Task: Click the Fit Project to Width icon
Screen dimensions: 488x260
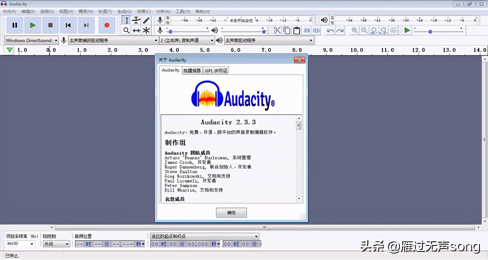Action: [x=383, y=30]
